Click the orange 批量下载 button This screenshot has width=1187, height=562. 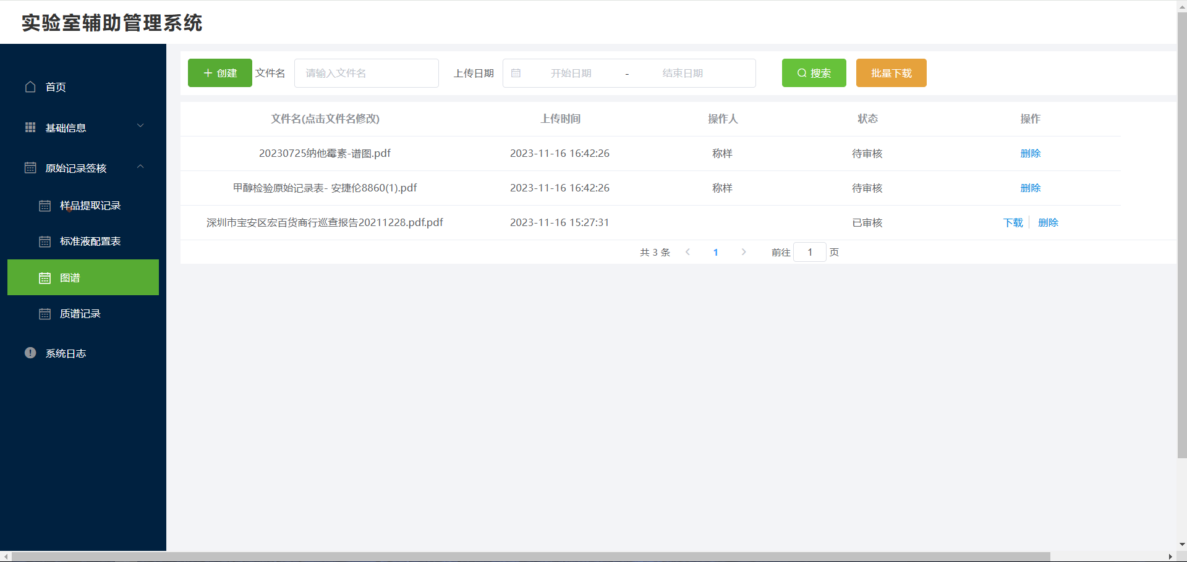891,73
